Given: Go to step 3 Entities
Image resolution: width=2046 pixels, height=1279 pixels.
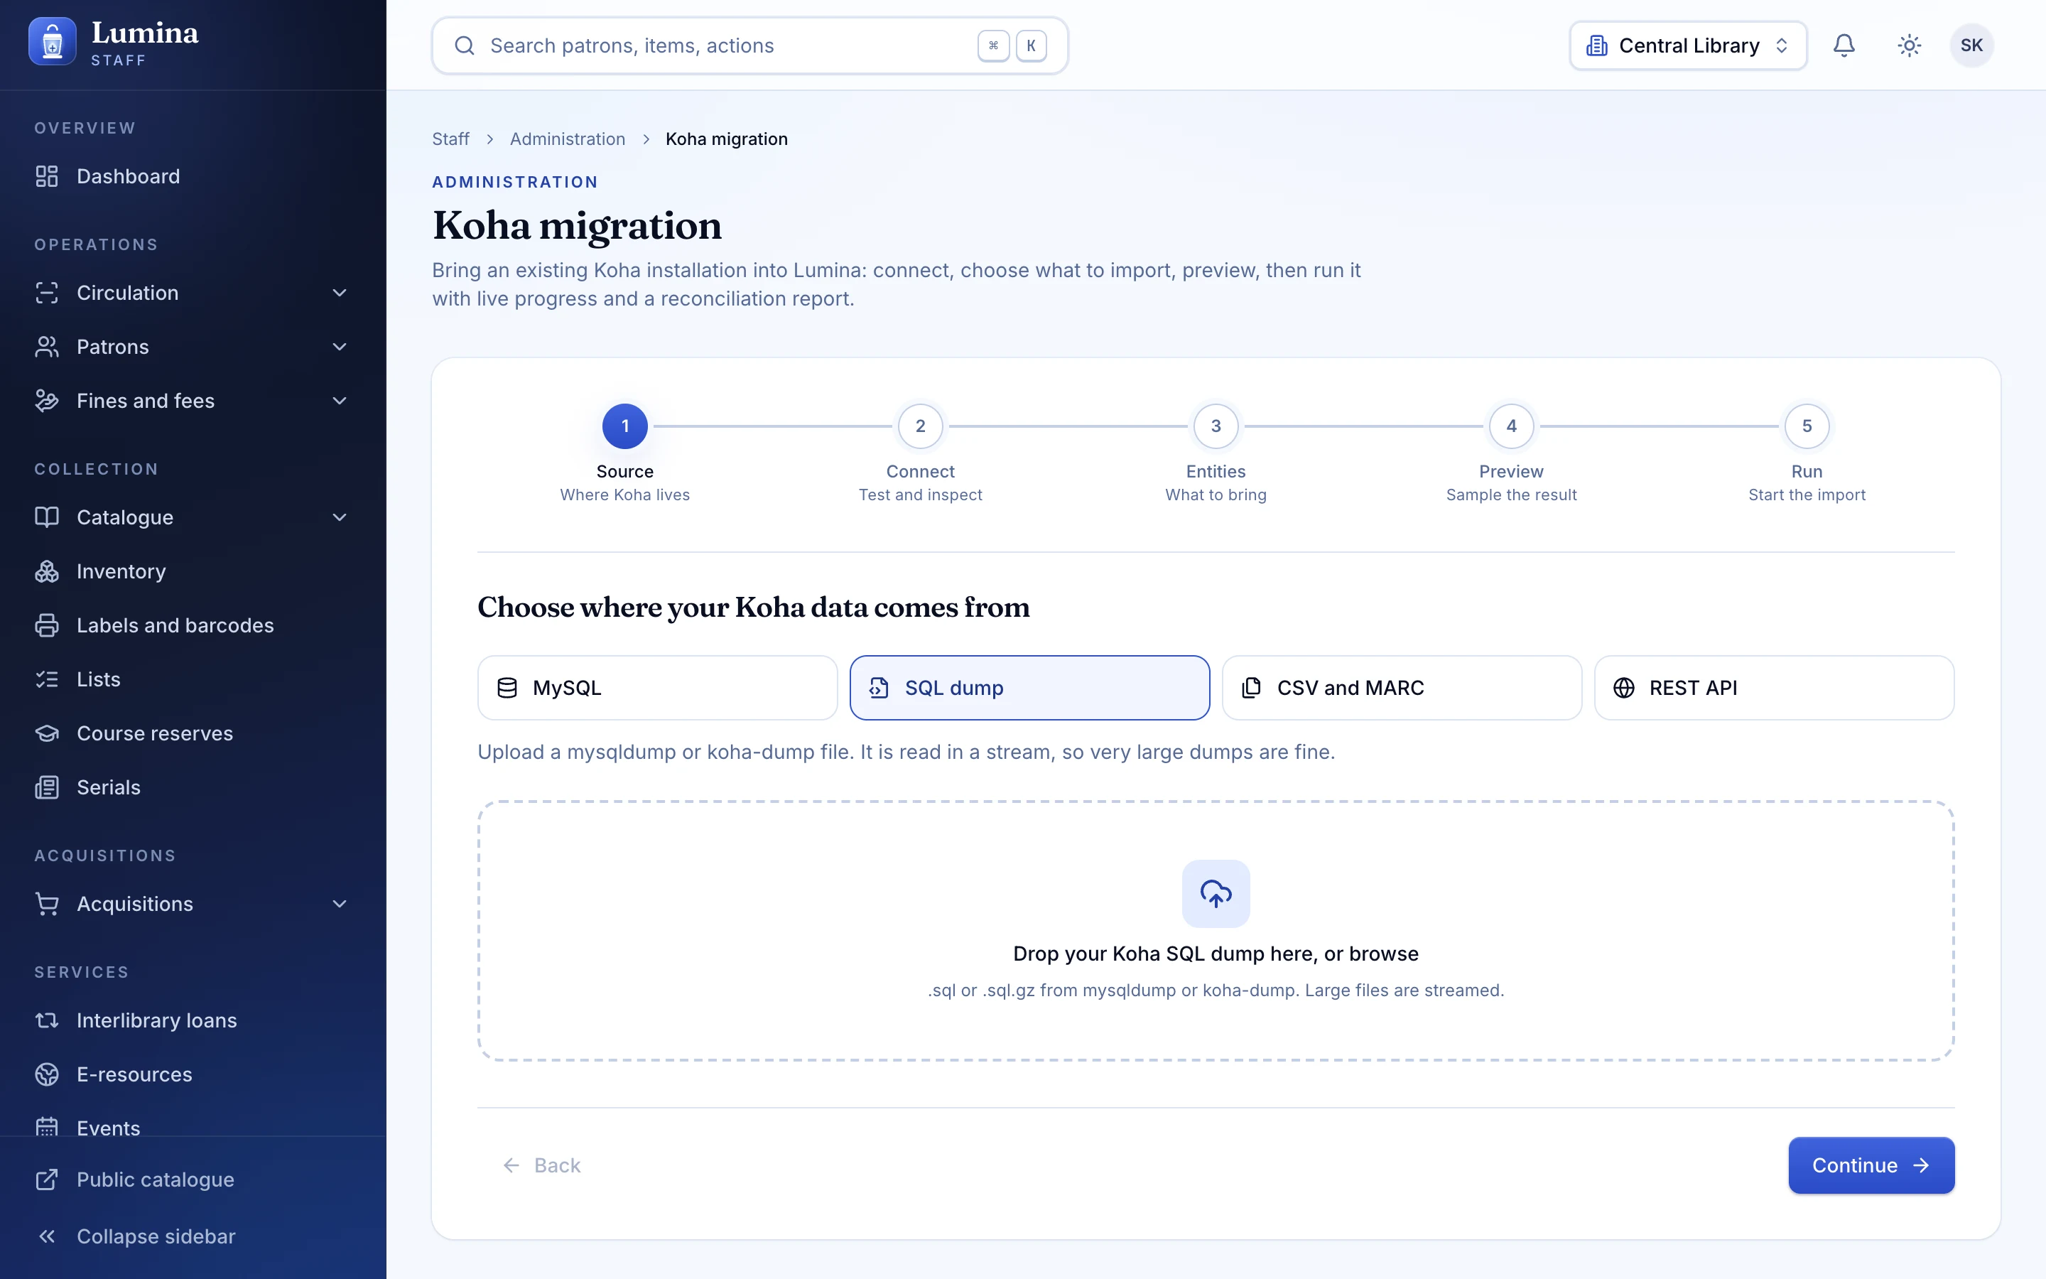Looking at the screenshot, I should tap(1216, 426).
